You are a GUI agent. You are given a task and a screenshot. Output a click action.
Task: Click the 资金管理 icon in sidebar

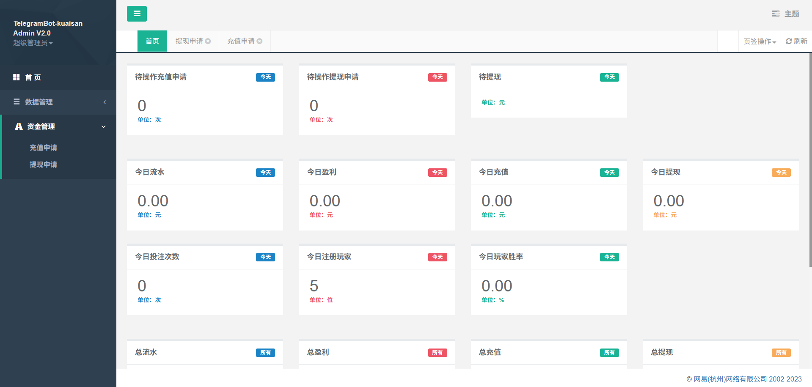click(19, 126)
